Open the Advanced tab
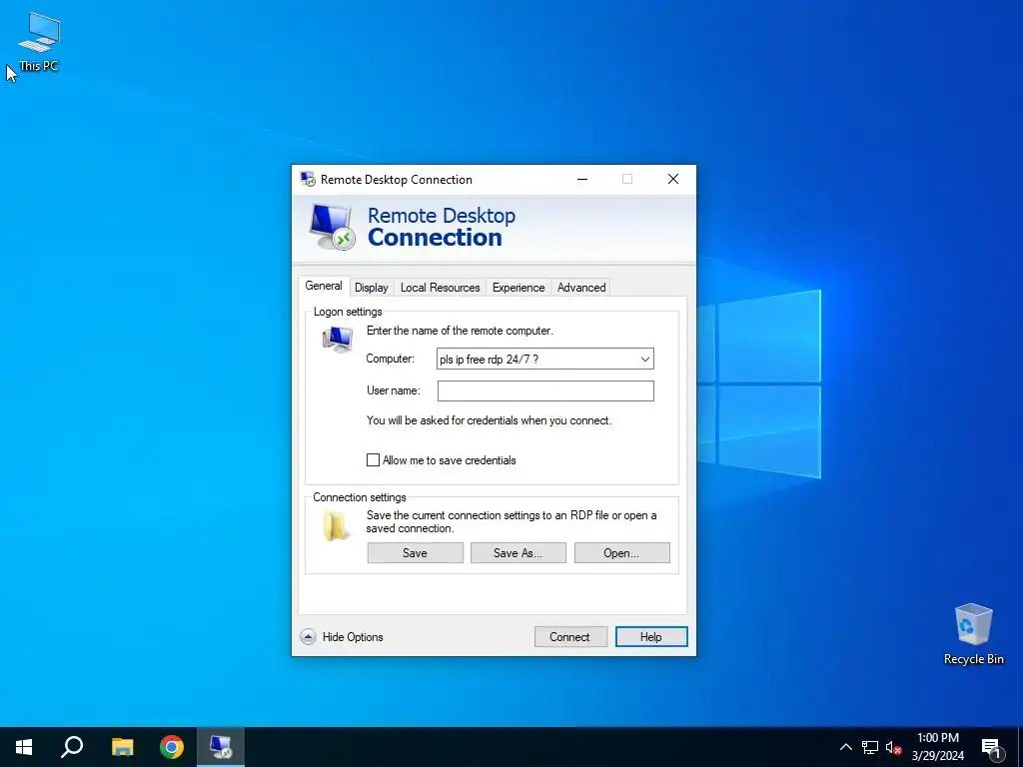The height and width of the screenshot is (767, 1023). coord(581,288)
